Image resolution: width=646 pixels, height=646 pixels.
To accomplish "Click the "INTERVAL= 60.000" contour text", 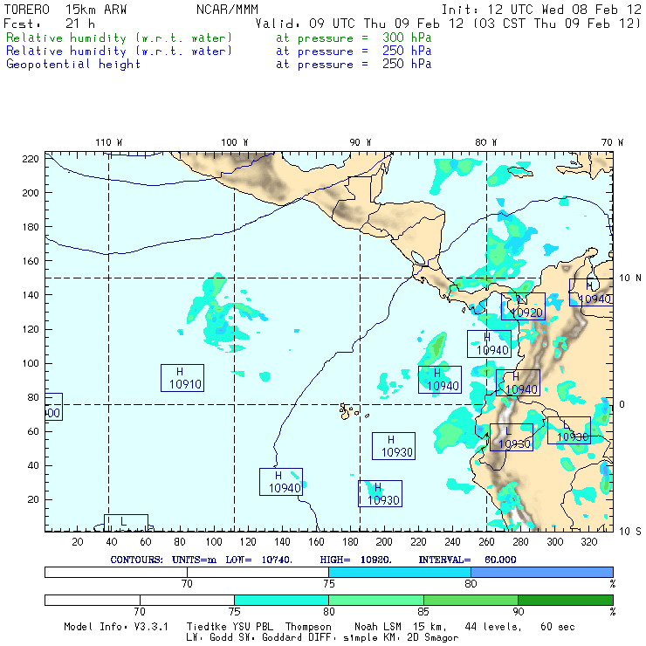I will tap(468, 560).
